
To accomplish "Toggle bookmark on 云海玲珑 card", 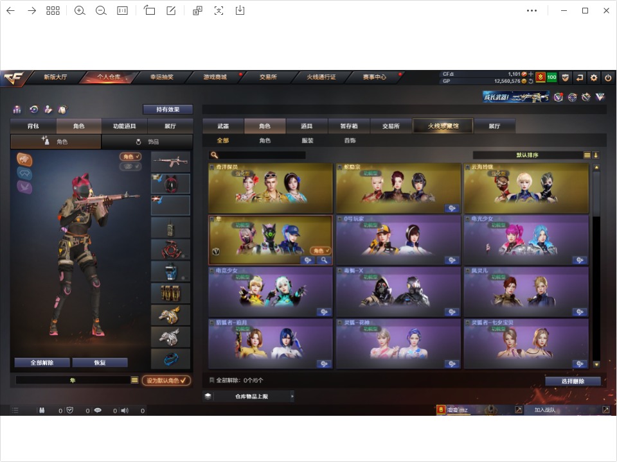I will pos(468,167).
